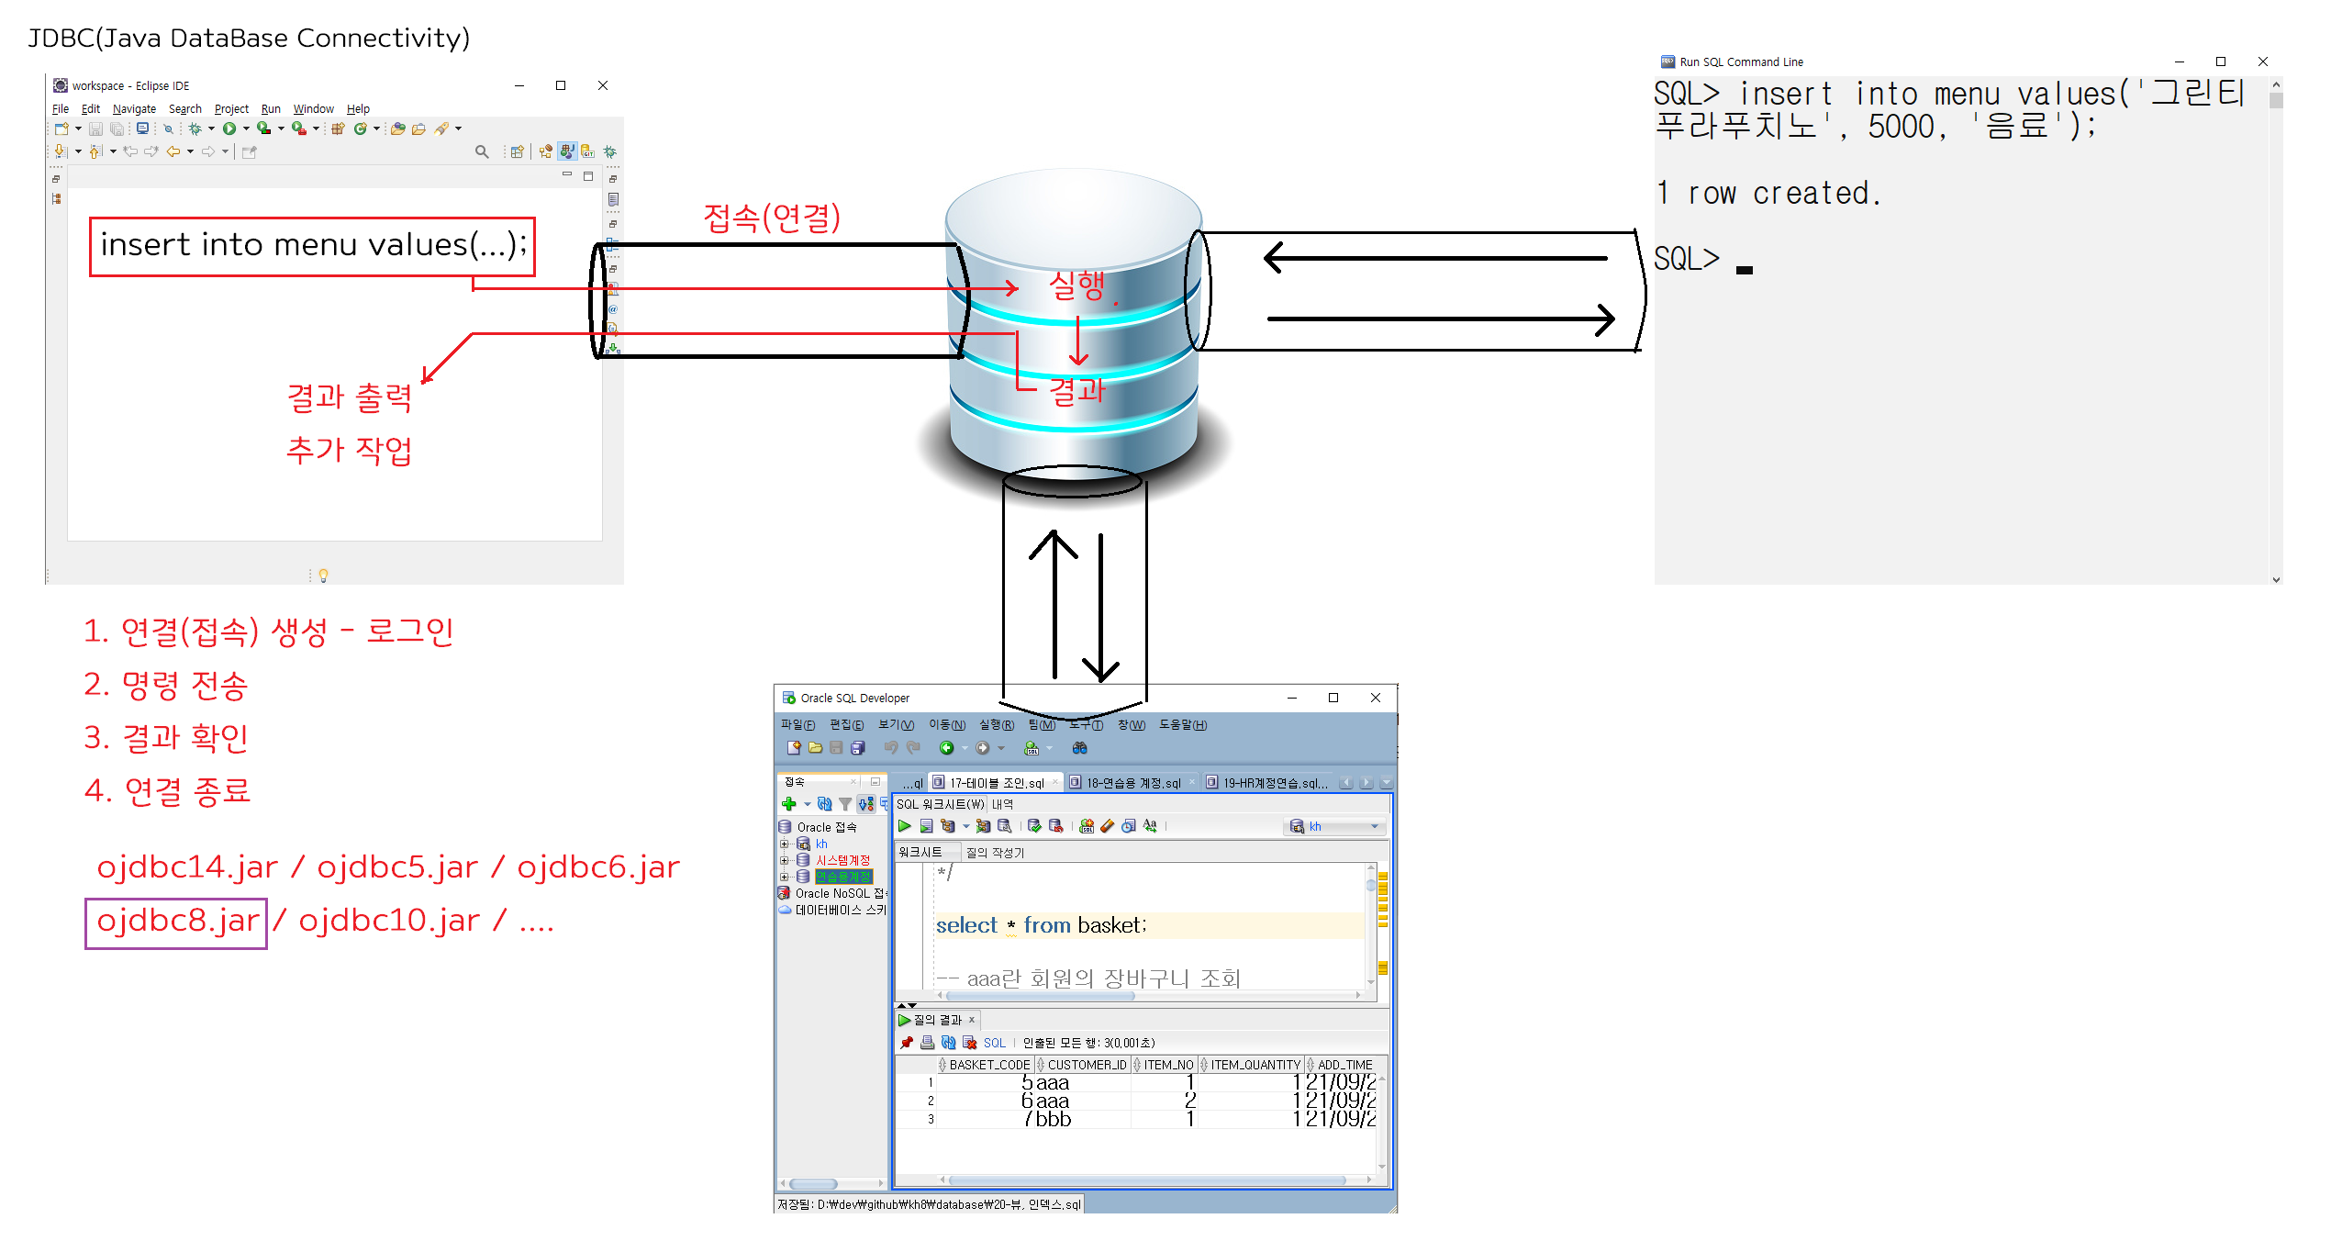The width and height of the screenshot is (2331, 1241).
Task: Click the binoculars Find DB Object icon
Action: 1079,748
